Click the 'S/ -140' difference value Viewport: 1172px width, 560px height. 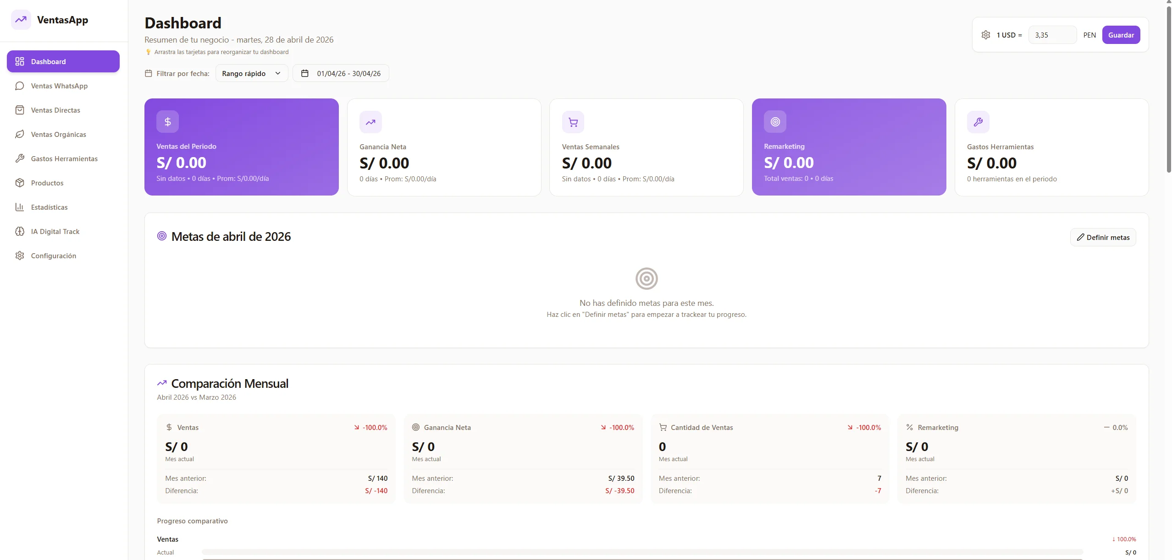376,490
